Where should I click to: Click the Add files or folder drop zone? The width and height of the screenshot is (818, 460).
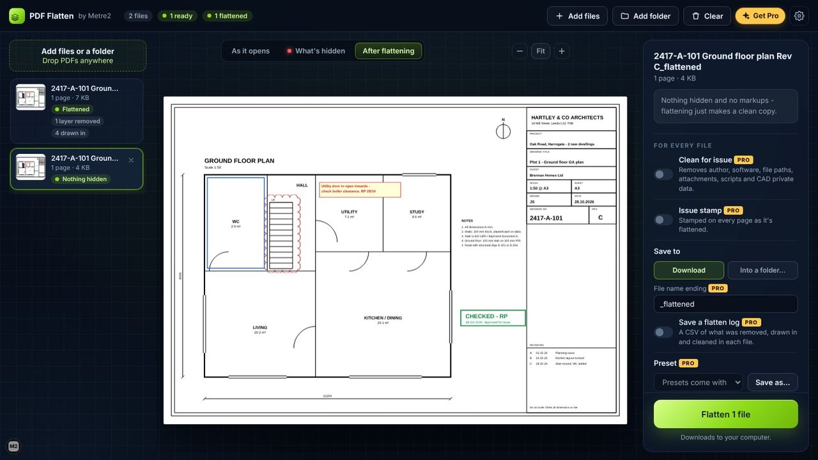pos(78,56)
